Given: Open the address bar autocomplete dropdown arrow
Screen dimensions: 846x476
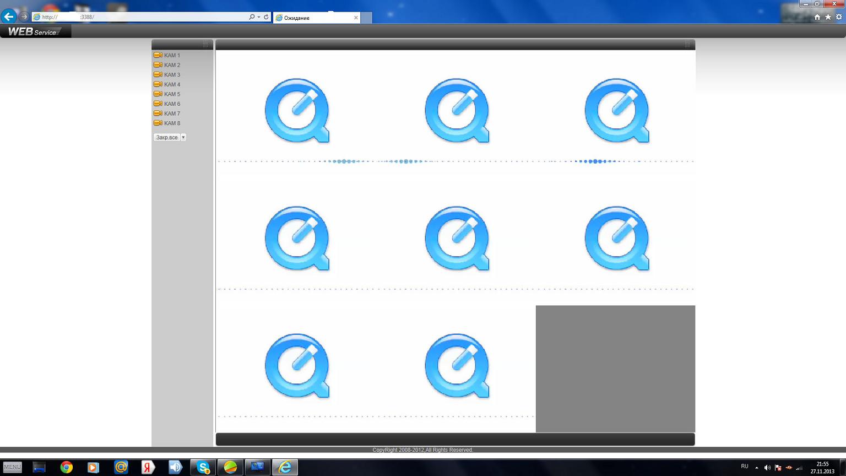Looking at the screenshot, I should [259, 17].
